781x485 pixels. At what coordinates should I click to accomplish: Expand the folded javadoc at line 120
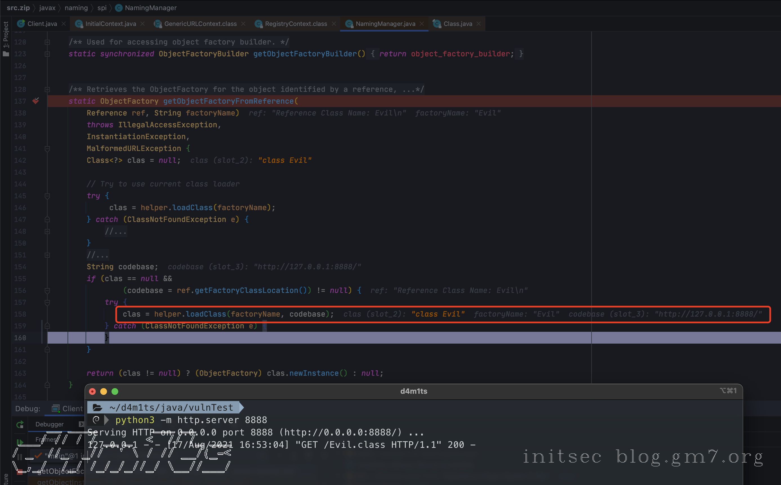(x=47, y=42)
